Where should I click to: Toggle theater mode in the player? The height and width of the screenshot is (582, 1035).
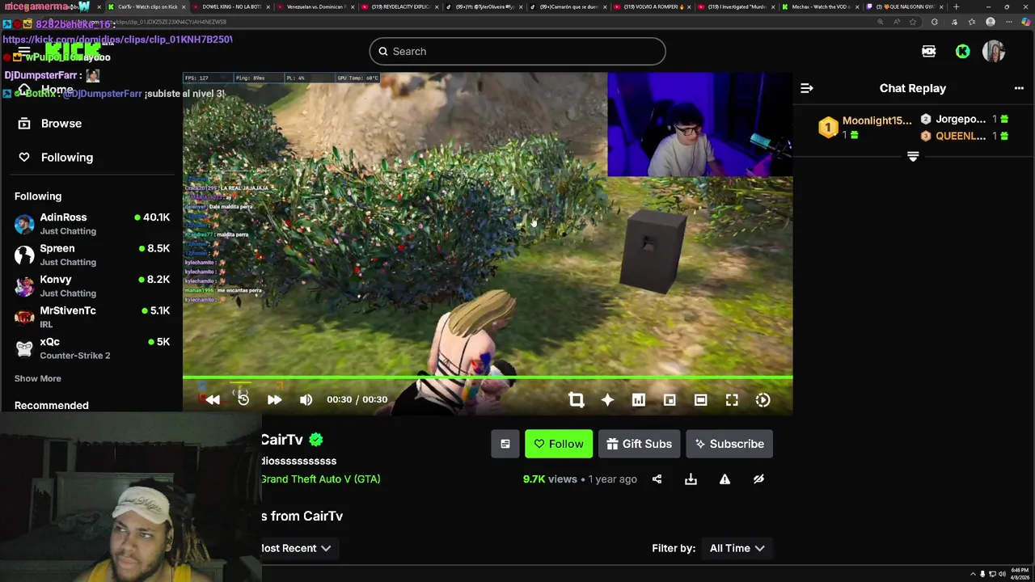[x=700, y=399]
